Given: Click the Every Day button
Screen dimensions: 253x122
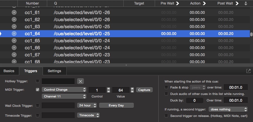Looking at the screenshot, I should tap(116, 105).
